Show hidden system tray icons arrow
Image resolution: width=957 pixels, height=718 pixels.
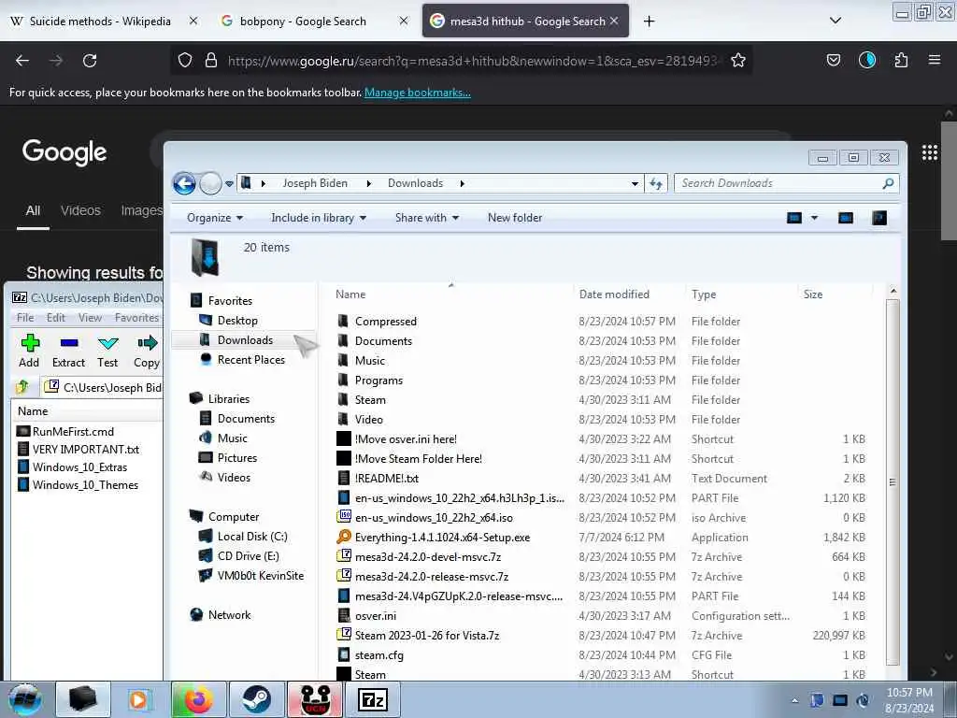[794, 700]
